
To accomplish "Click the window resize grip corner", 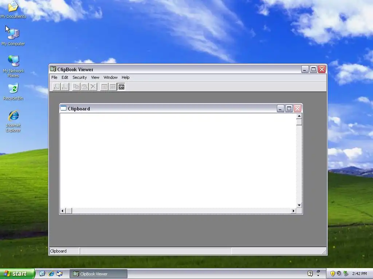I will tap(324, 252).
